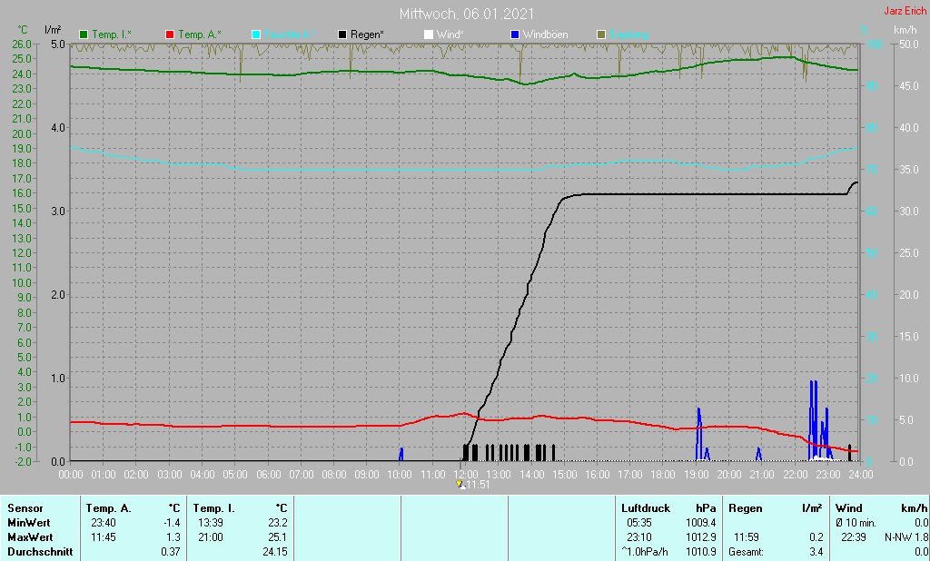Select the 'Wind*' legend label
This screenshot has width=930, height=561.
point(450,35)
